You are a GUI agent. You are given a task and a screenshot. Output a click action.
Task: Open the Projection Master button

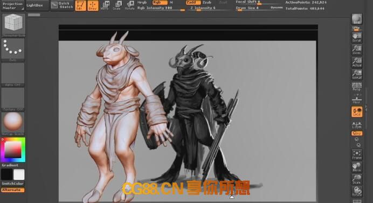tap(12, 6)
